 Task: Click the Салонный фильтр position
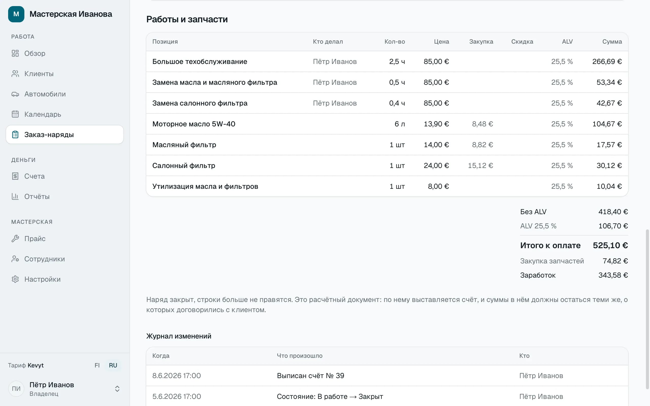click(x=184, y=165)
